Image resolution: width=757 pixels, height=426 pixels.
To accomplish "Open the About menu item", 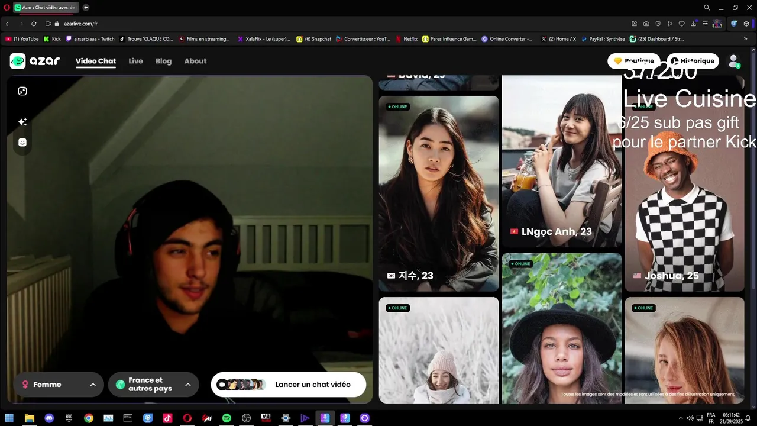I will [195, 61].
